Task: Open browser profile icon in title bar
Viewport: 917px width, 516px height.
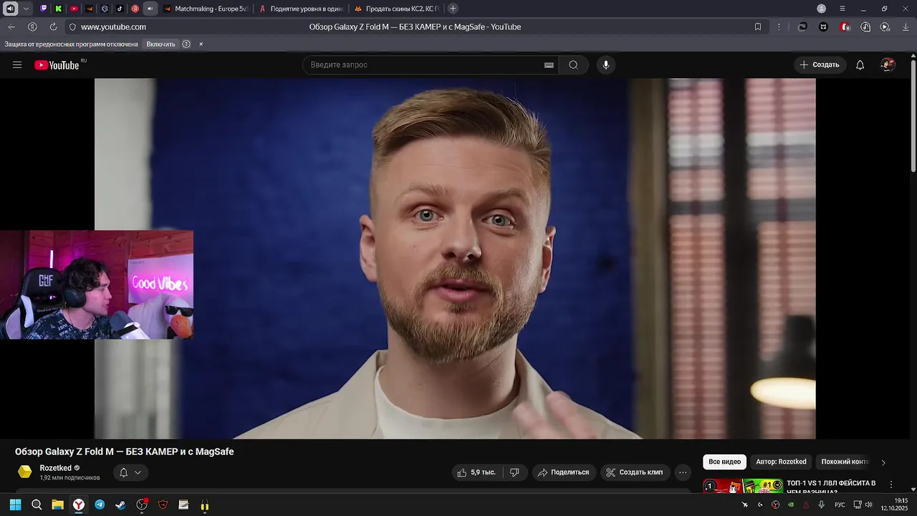Action: click(x=822, y=9)
